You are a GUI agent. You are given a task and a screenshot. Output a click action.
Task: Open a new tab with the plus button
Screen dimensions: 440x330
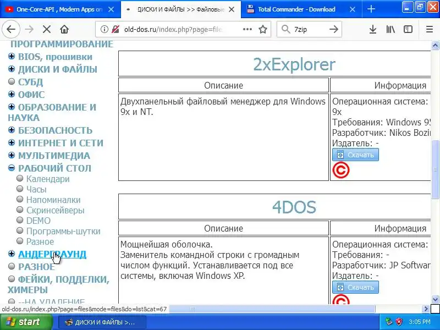pos(371,9)
